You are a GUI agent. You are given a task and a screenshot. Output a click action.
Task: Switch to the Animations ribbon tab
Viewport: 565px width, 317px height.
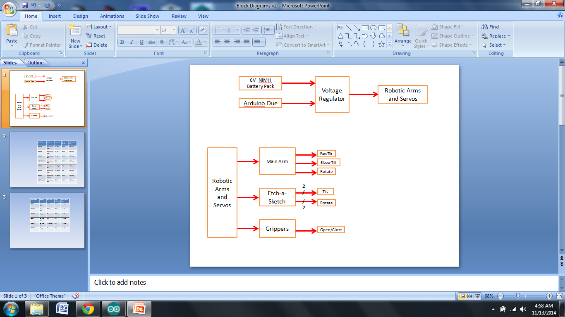point(112,16)
